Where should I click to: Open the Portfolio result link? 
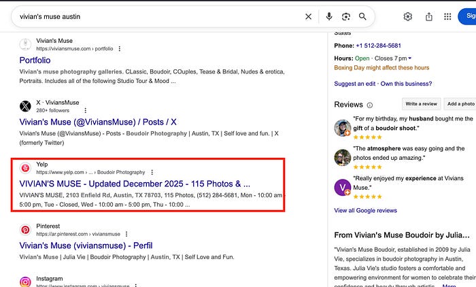point(35,60)
